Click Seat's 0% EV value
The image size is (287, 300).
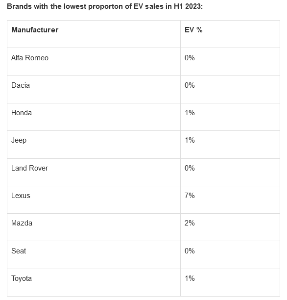(190, 251)
